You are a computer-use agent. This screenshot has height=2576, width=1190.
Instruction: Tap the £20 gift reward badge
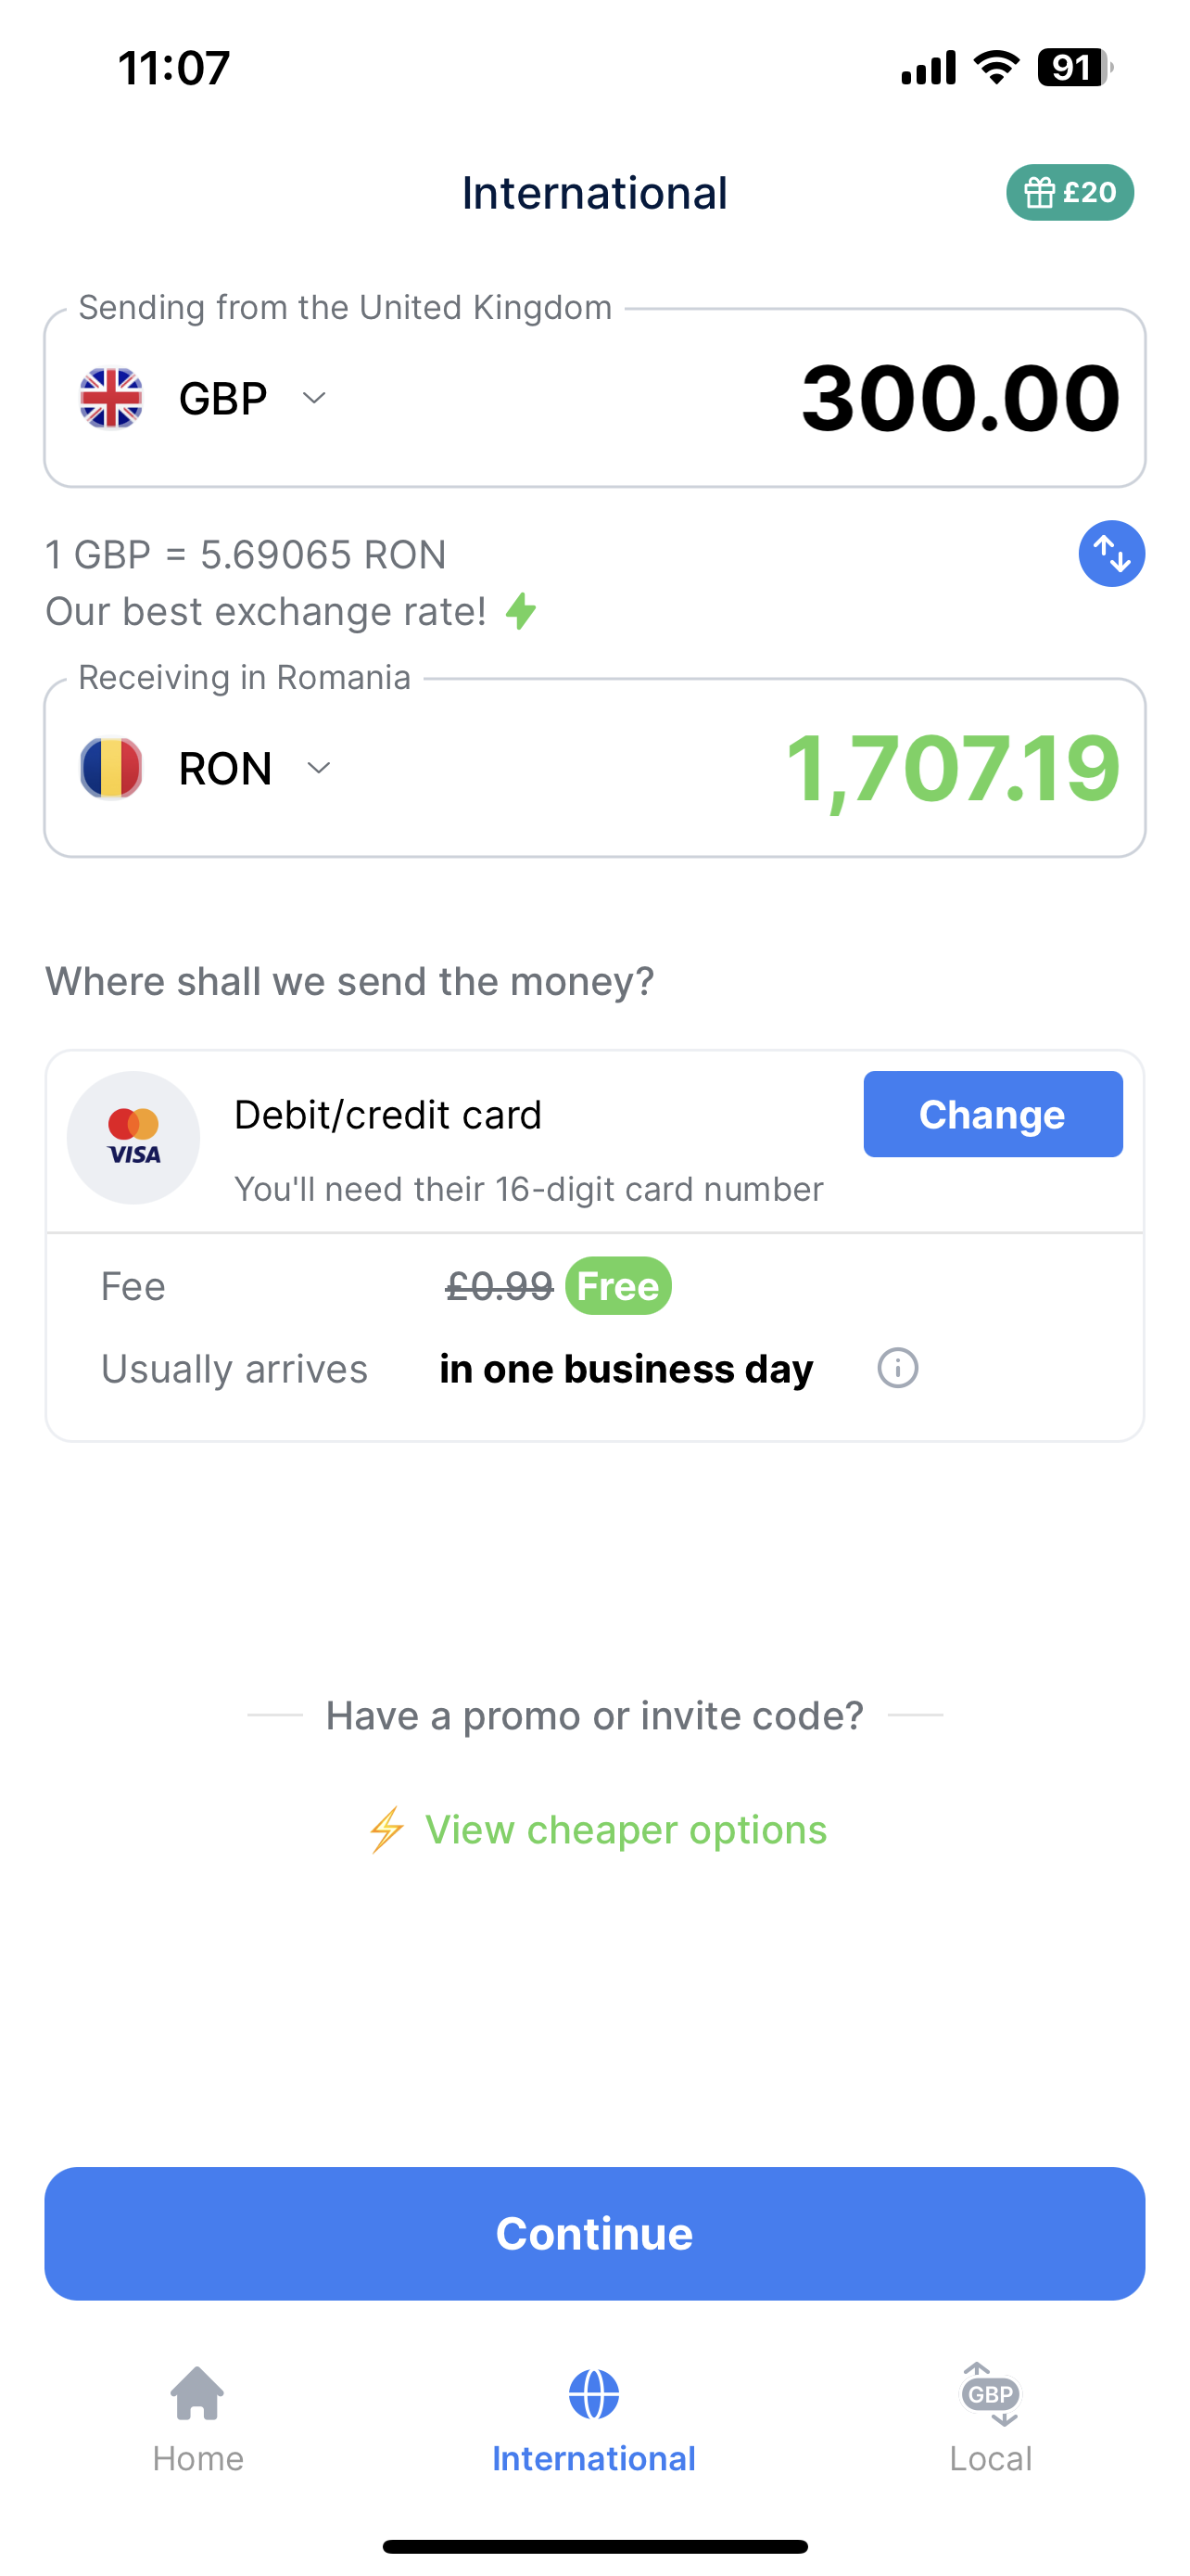[x=1070, y=192]
